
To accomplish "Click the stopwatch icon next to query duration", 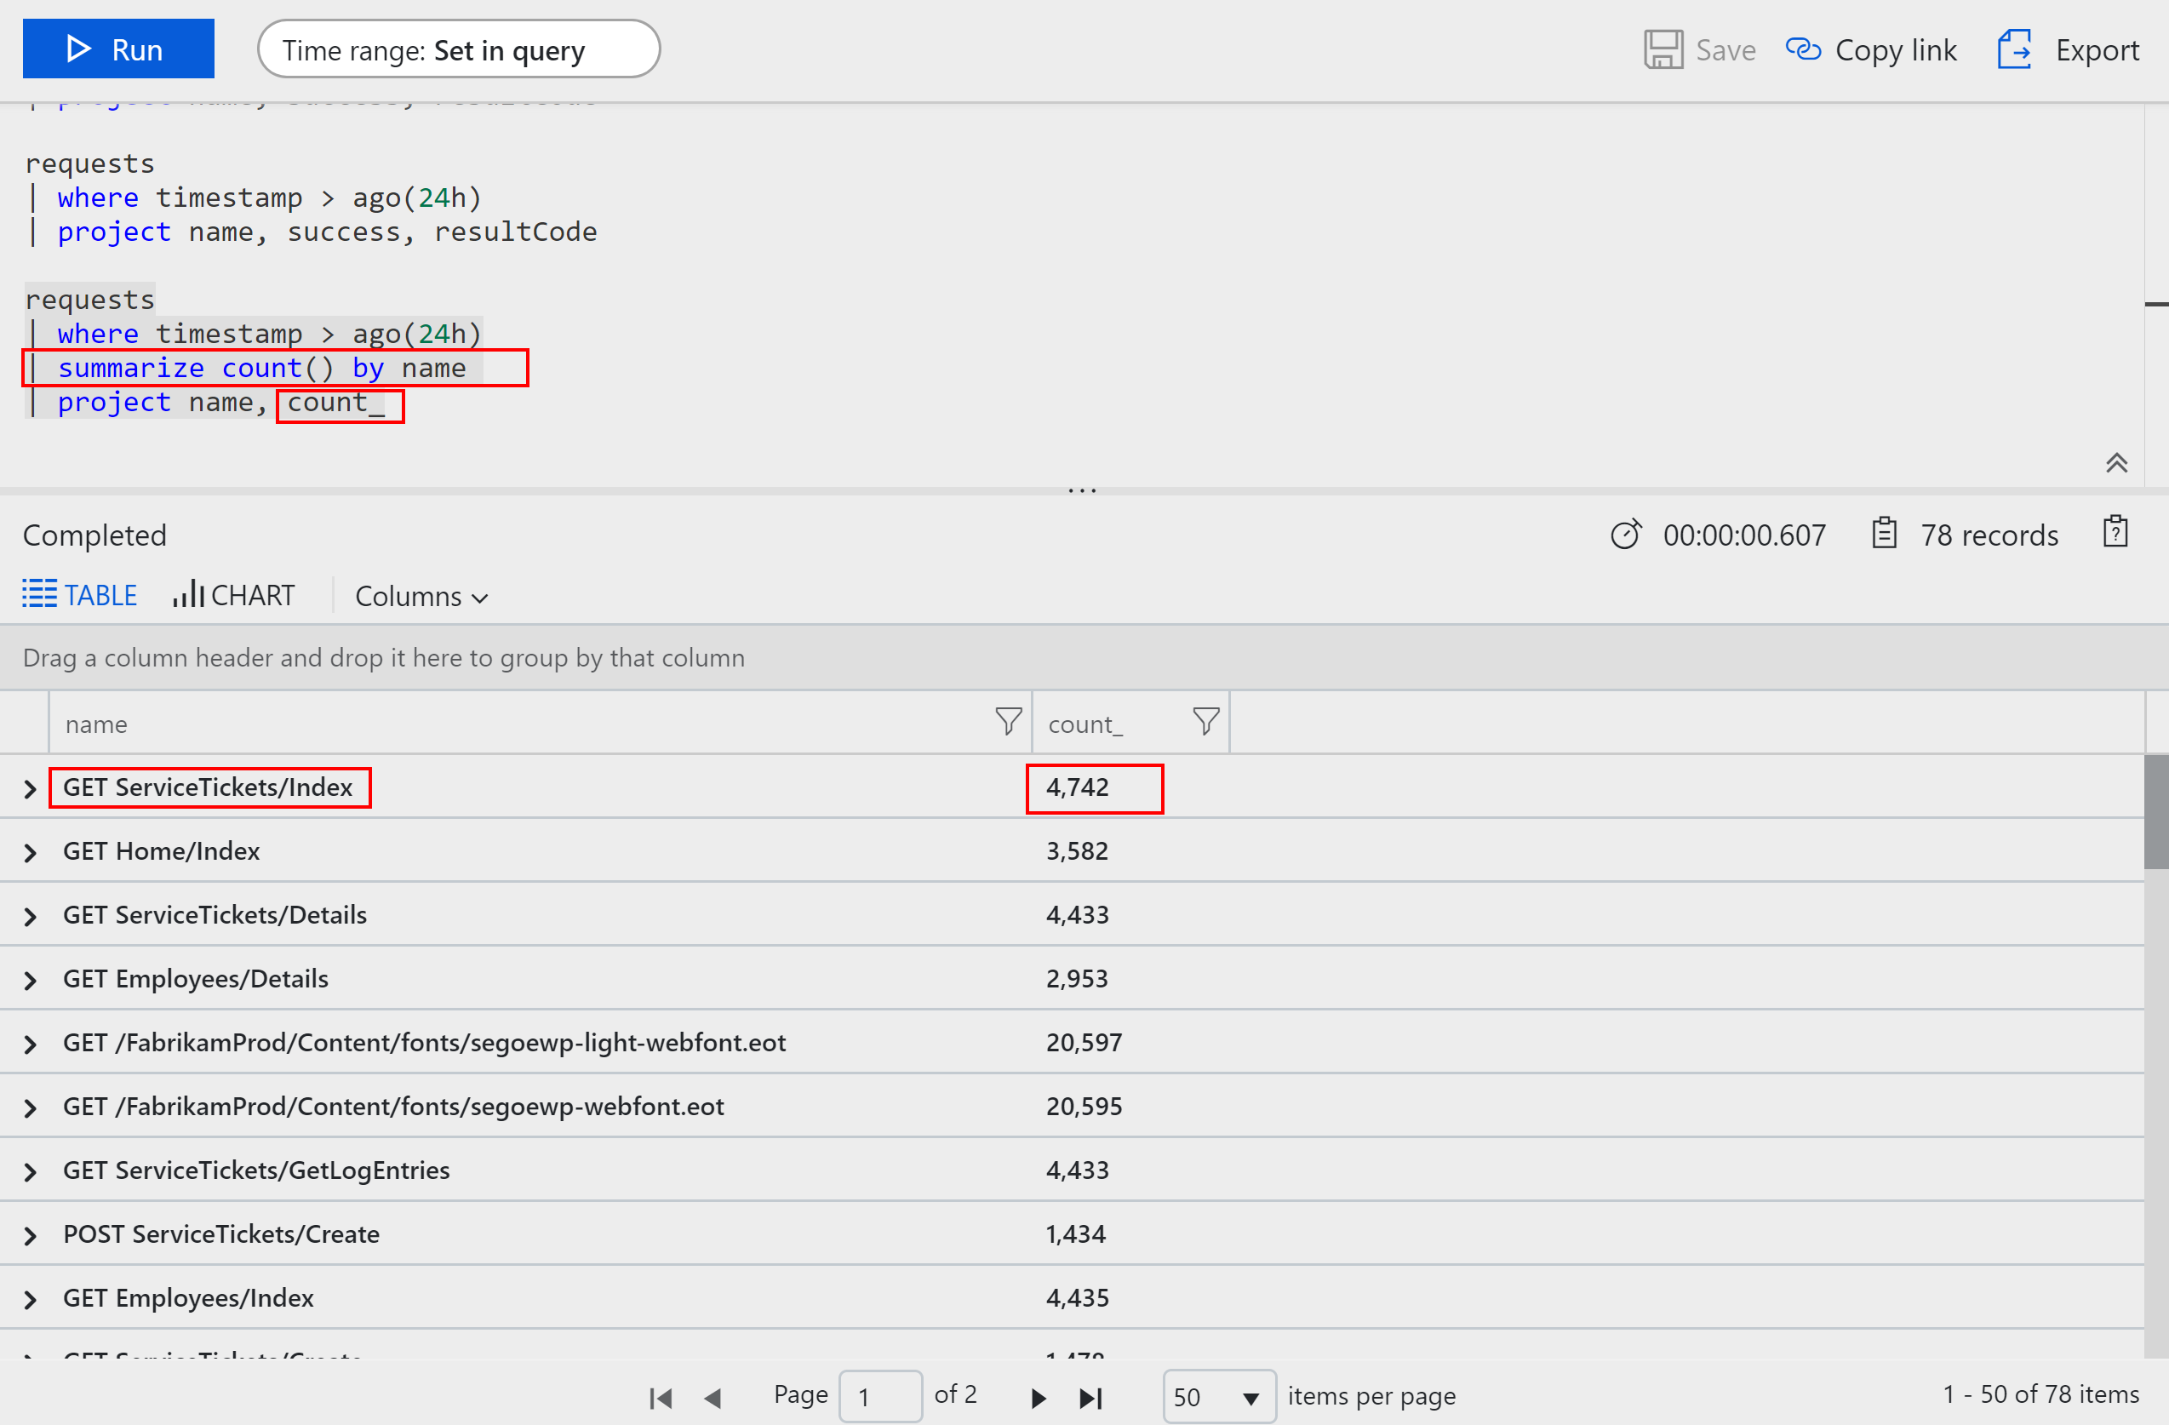I will (x=1627, y=535).
